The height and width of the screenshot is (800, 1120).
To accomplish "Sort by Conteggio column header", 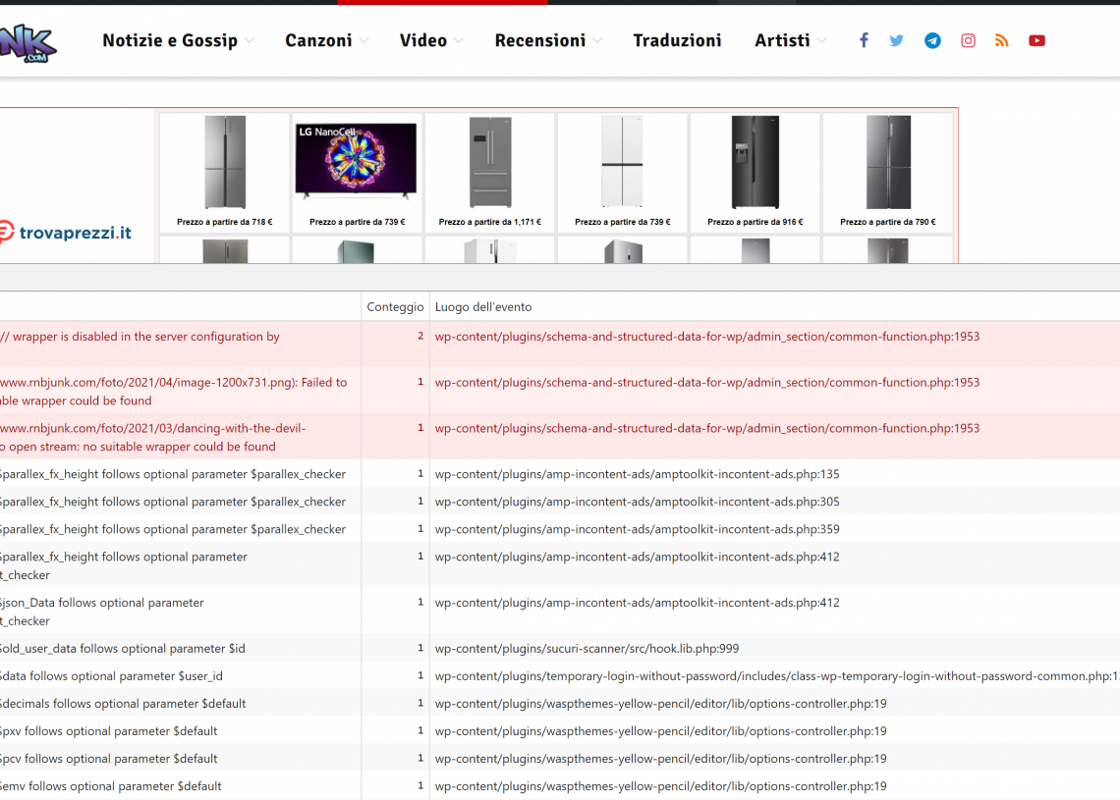I will 395,306.
